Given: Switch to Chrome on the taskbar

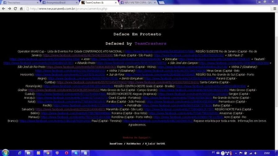Looking at the screenshot, I should click(48, 153).
